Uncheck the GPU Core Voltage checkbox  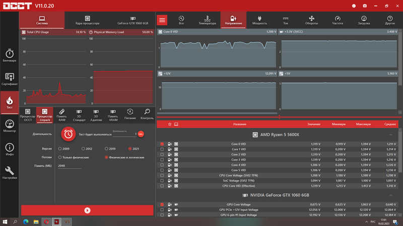(x=162, y=204)
